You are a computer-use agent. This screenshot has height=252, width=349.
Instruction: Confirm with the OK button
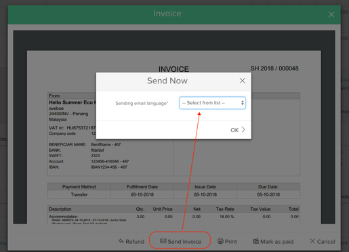click(x=237, y=130)
